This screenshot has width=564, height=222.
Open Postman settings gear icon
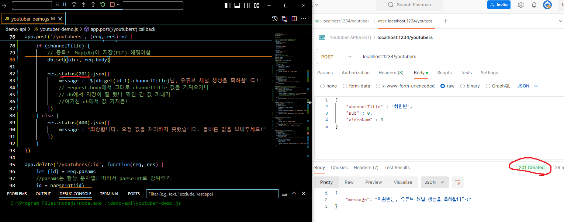click(x=521, y=5)
